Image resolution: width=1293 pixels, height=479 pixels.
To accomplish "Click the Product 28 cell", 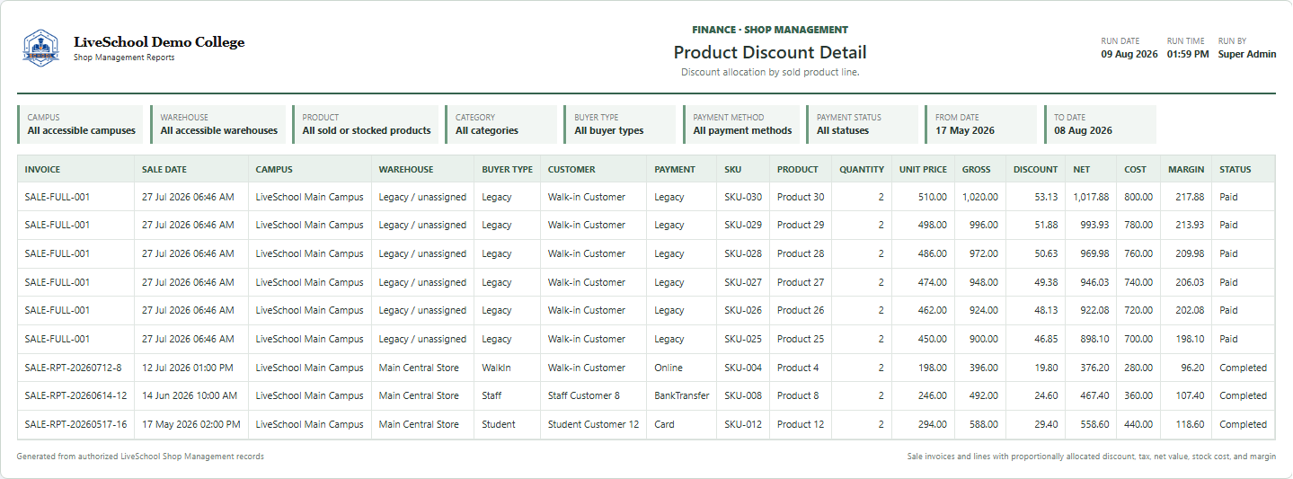I will click(801, 253).
